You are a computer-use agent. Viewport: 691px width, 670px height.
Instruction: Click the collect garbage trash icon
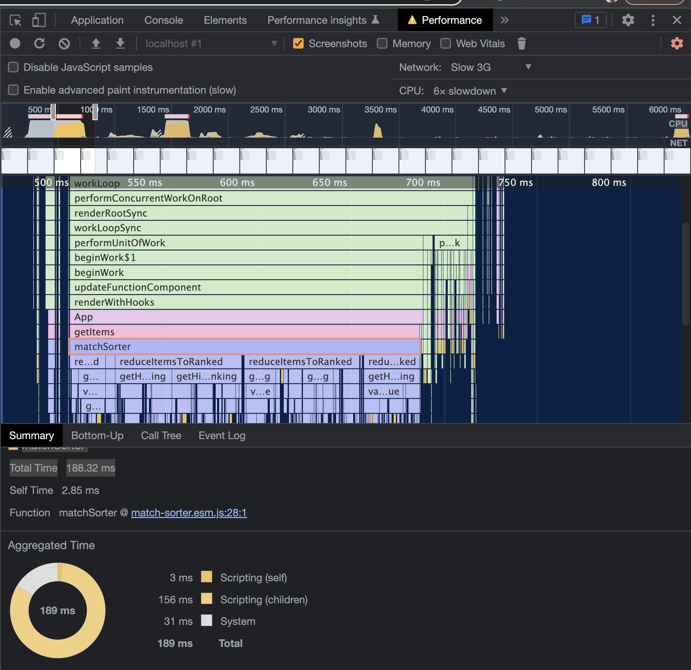click(521, 43)
